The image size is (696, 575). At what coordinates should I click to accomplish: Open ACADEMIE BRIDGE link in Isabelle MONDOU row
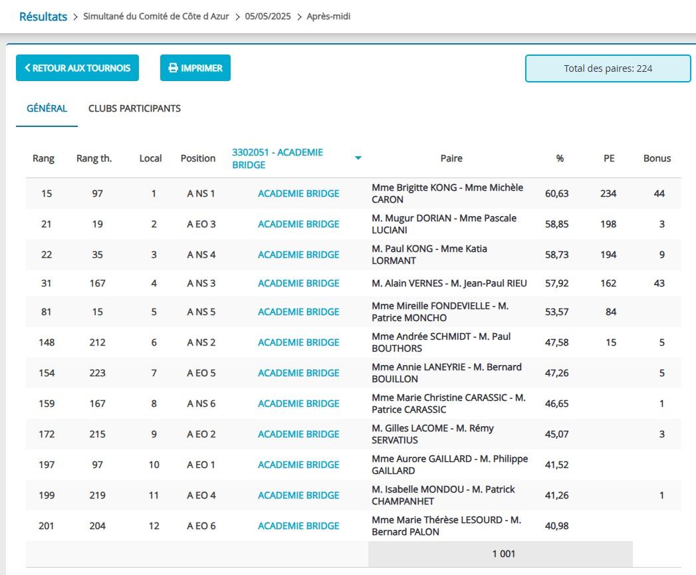click(x=298, y=495)
